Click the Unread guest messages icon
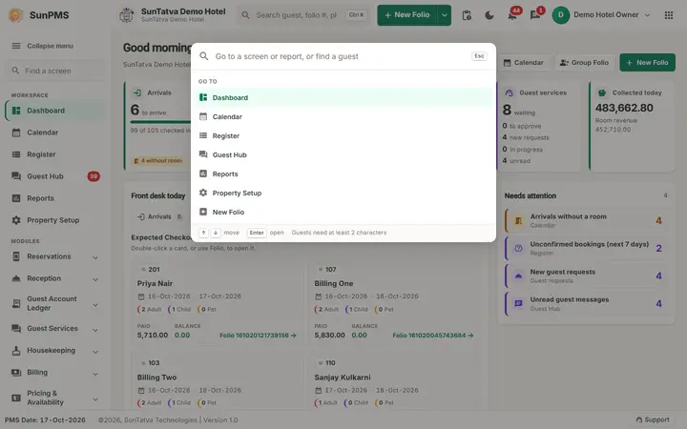Viewport: 687px width, 429px height. (x=518, y=303)
